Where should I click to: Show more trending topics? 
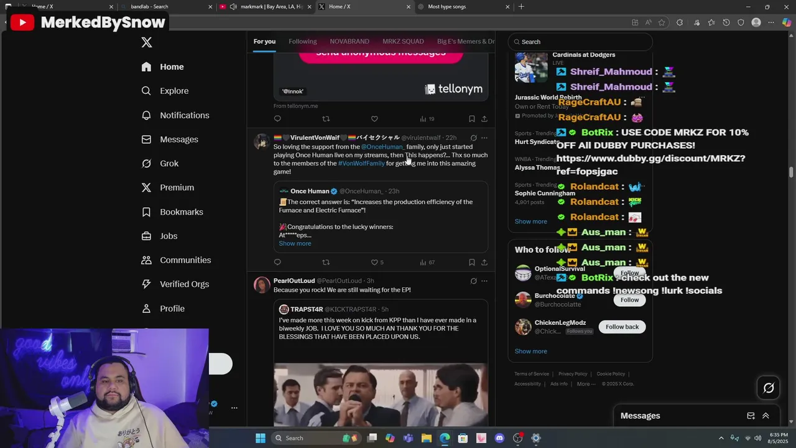coord(530,222)
